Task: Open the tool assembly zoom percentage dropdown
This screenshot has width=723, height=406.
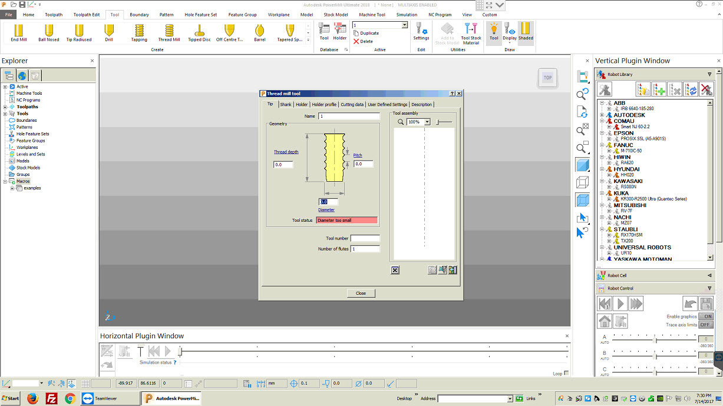Action: 427,122
